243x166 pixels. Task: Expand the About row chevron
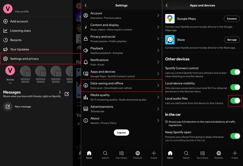coord(158,121)
